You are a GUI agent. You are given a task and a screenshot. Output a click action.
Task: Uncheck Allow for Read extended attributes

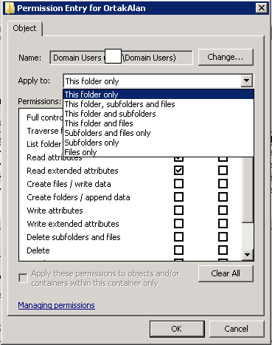(178, 171)
